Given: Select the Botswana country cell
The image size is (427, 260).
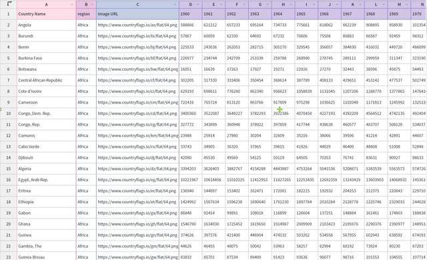Looking at the screenshot, I should click(x=46, y=69).
